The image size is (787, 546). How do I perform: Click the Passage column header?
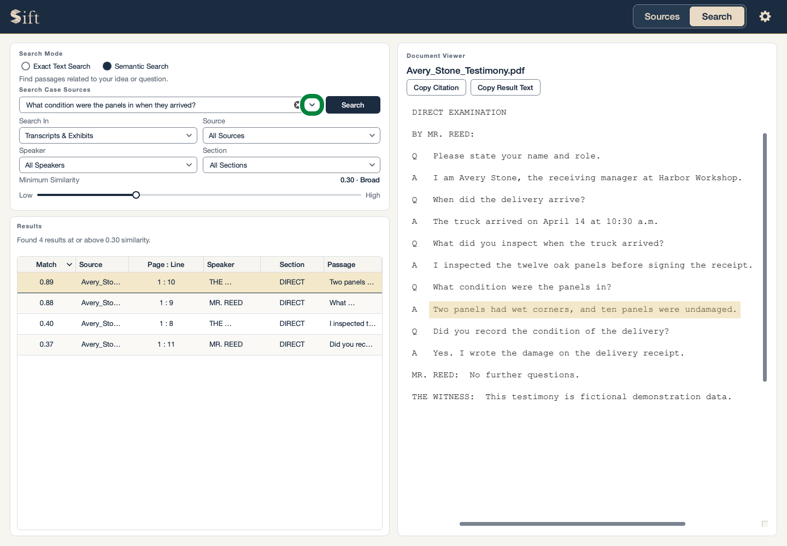[353, 264]
